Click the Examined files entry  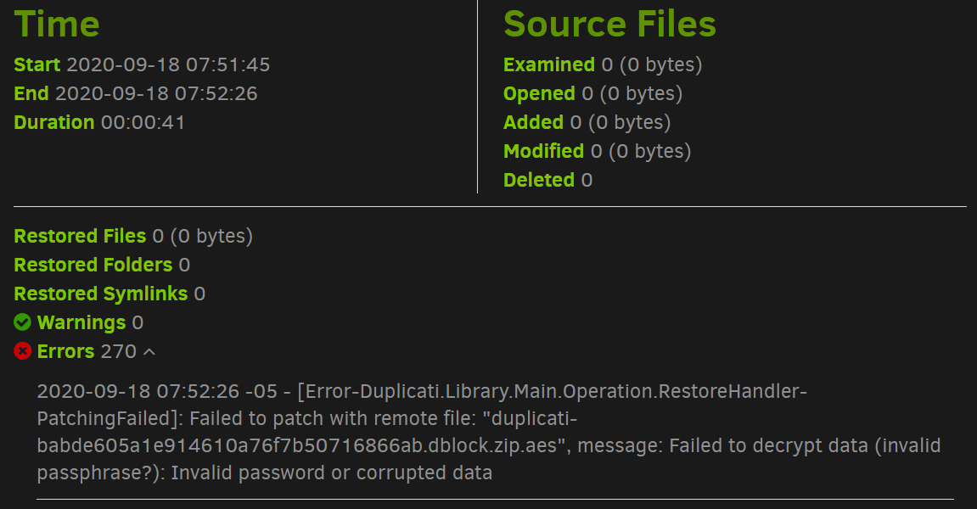point(603,64)
